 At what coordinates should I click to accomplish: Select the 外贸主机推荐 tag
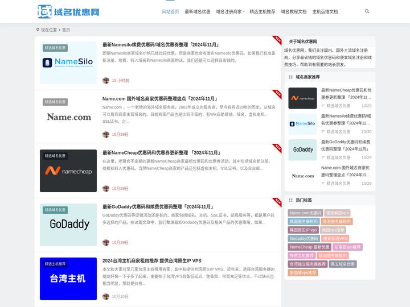(302, 256)
